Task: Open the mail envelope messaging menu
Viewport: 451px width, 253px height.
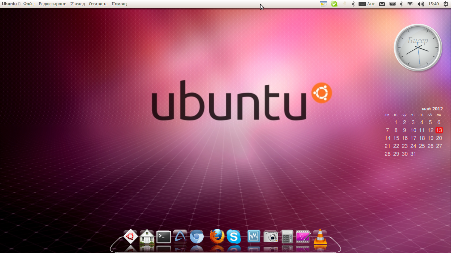Action: [382, 4]
